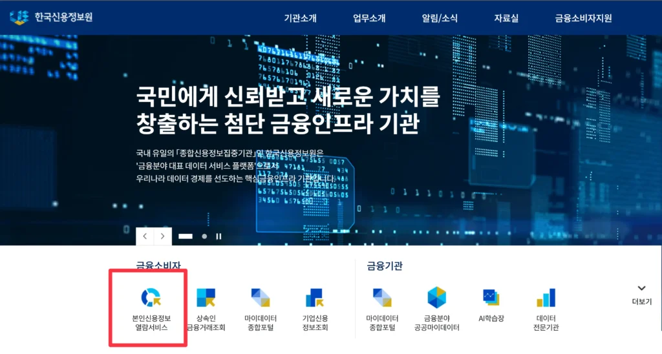
Task: Open the 본인신용정보 열람서비스 icon
Action: pyautogui.click(x=150, y=298)
